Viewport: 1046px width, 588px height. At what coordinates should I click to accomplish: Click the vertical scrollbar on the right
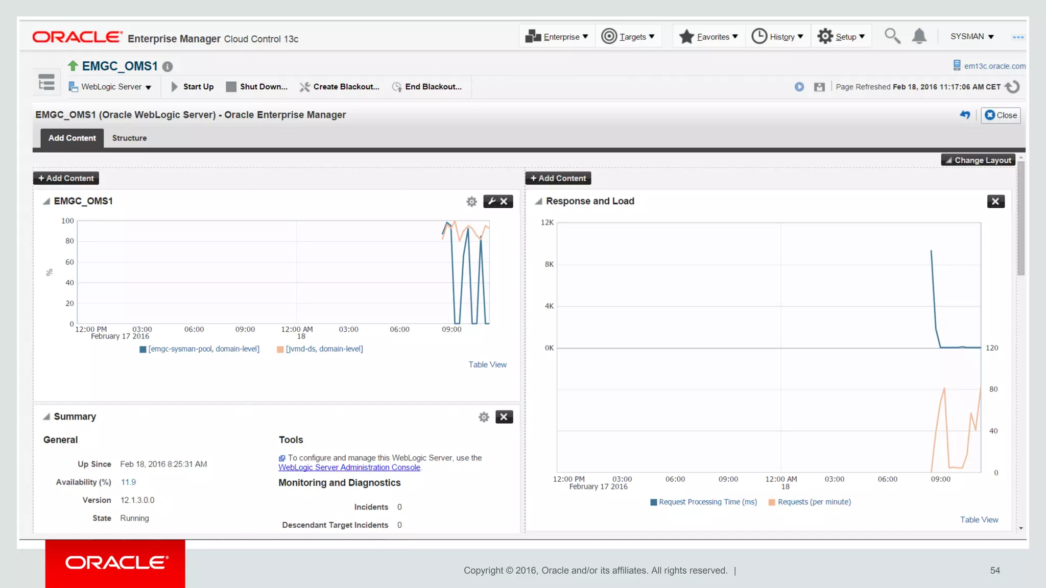pyautogui.click(x=1020, y=219)
